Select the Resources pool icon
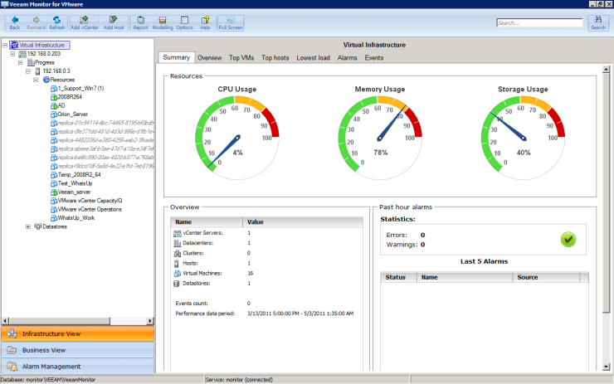This screenshot has height=384, width=614. coord(46,80)
